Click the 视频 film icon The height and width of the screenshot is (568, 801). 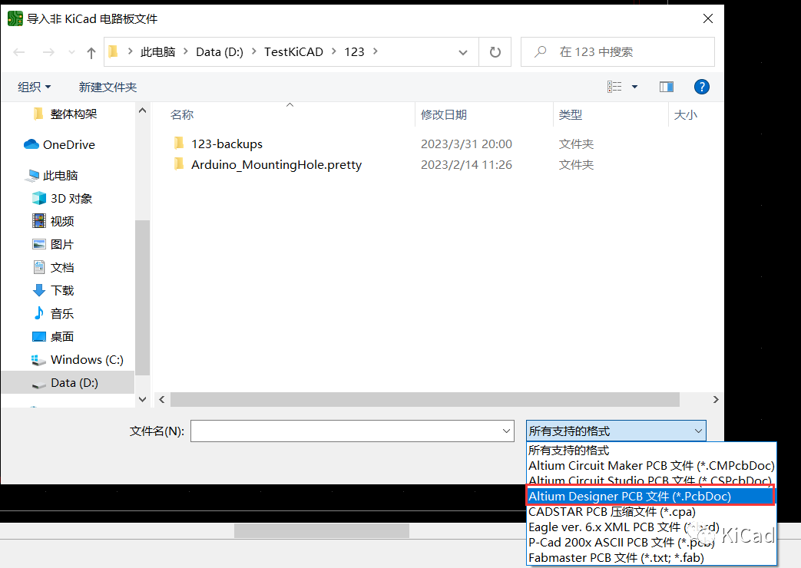(x=39, y=220)
